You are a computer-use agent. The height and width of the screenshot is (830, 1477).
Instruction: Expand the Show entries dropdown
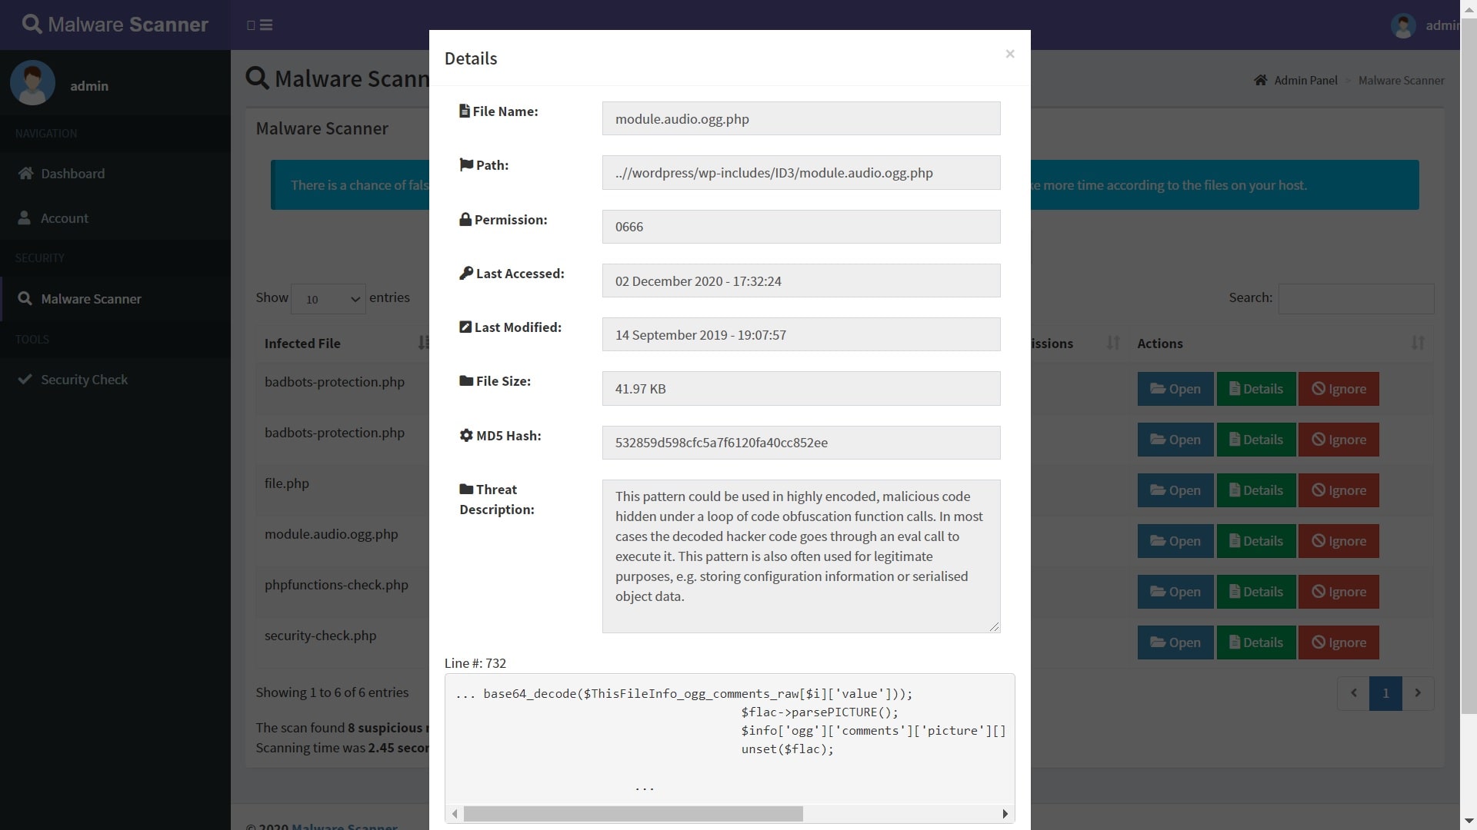[x=328, y=299]
